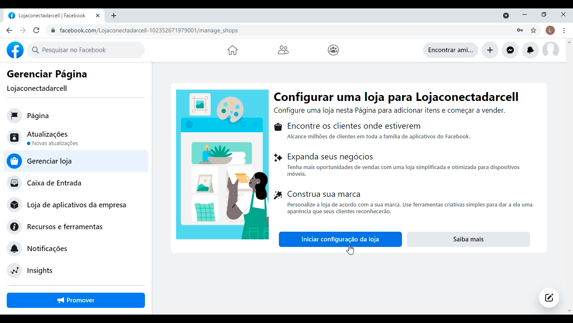The width and height of the screenshot is (573, 323).
Task: Open Chrome three-dot menu
Action: click(x=564, y=30)
